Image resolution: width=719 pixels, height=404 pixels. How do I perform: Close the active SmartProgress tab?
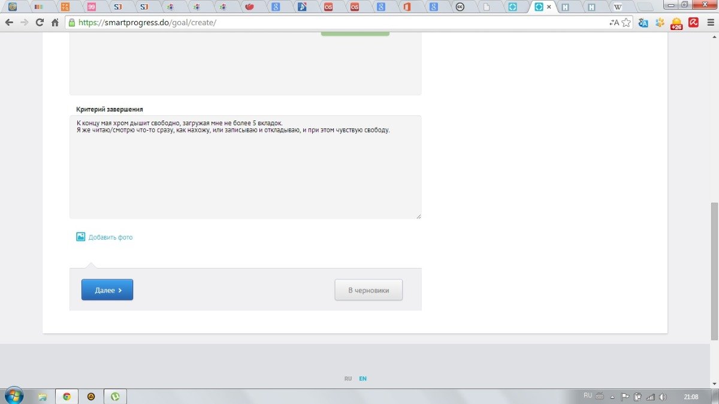click(549, 7)
